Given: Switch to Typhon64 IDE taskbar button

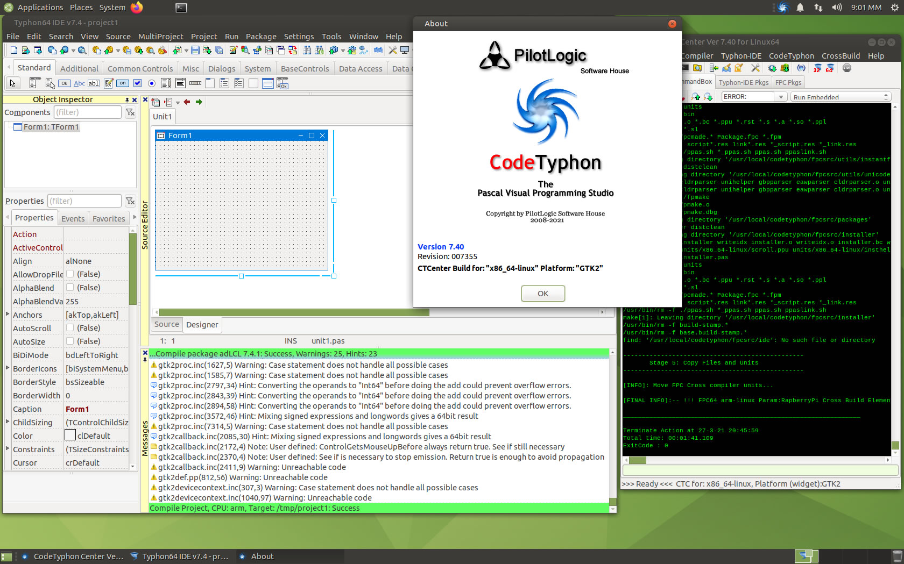Looking at the screenshot, I should 180,556.
